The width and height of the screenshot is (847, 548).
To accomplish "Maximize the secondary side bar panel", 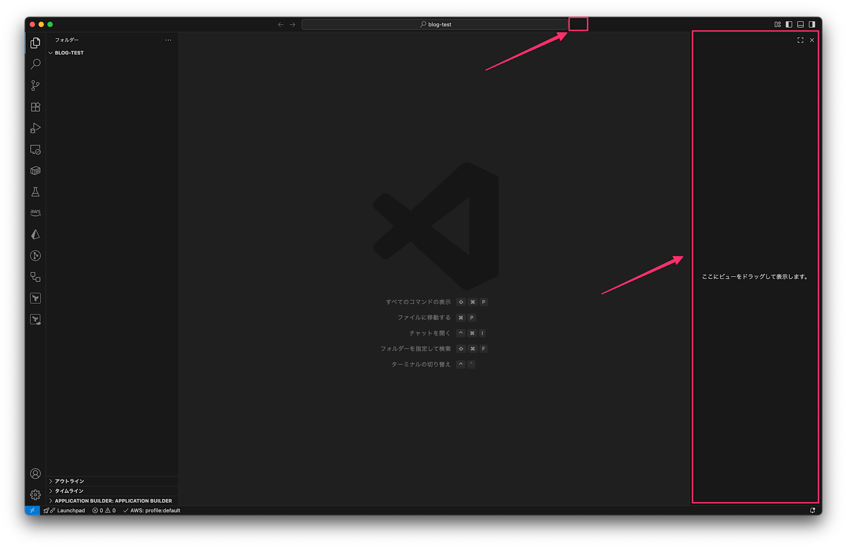I will [x=800, y=40].
